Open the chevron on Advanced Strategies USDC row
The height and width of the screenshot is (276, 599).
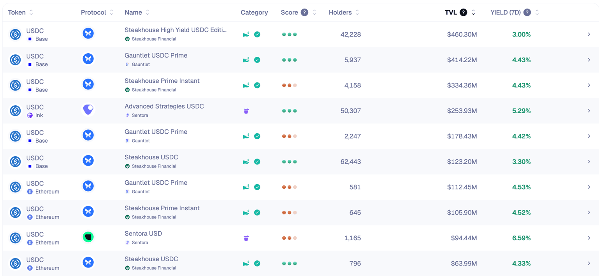tap(589, 111)
